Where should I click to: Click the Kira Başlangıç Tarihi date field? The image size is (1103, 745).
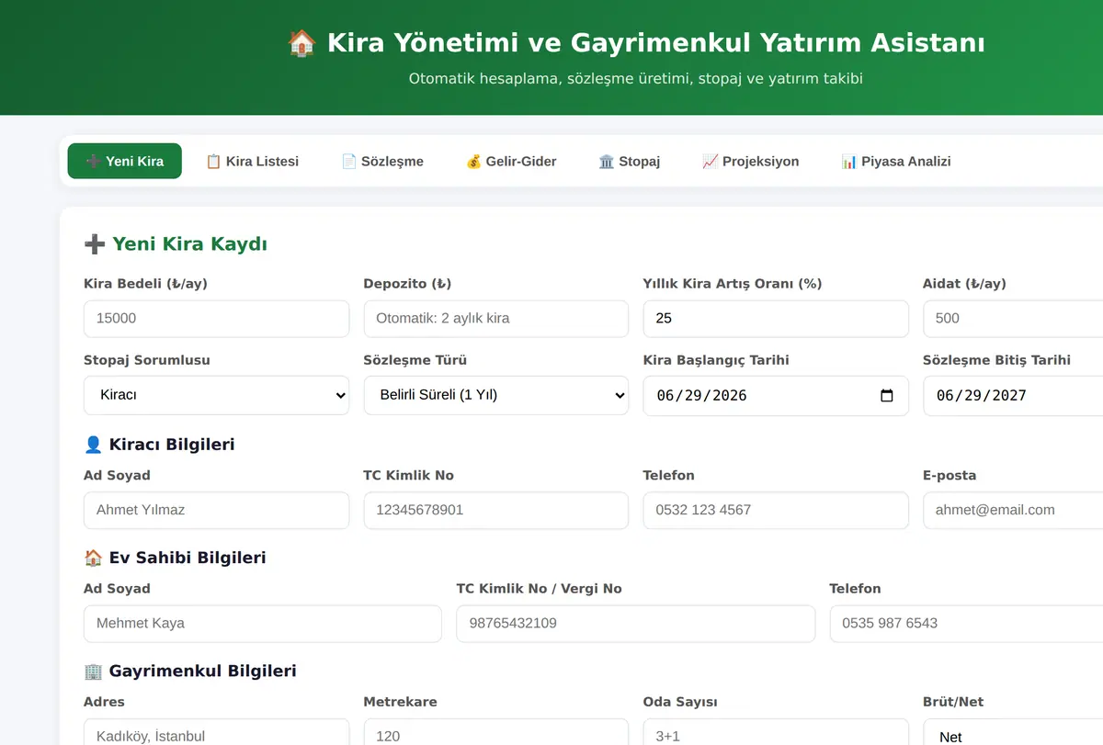pyautogui.click(x=776, y=395)
